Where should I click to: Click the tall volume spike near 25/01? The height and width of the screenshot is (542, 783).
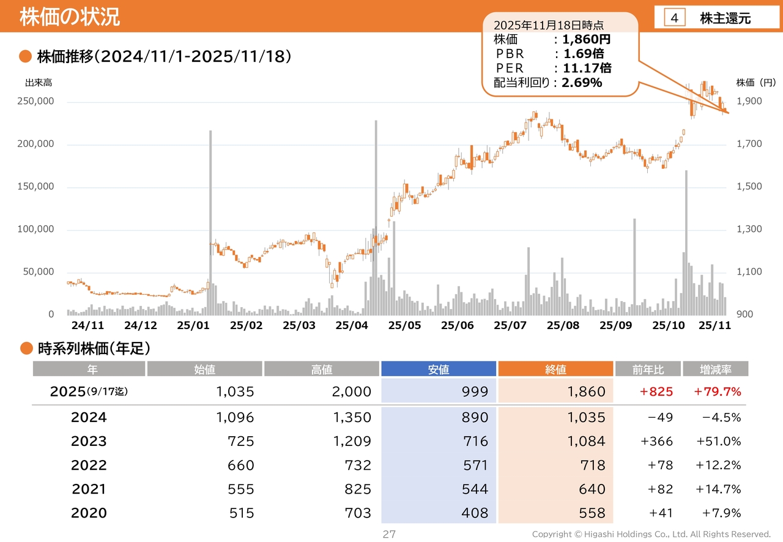tap(210, 220)
